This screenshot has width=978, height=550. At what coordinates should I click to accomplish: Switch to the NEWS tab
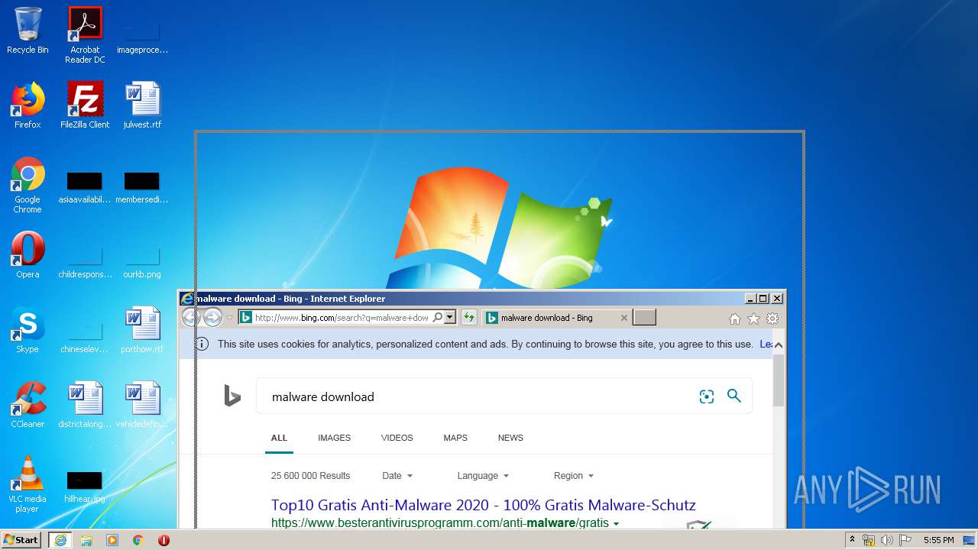tap(510, 438)
